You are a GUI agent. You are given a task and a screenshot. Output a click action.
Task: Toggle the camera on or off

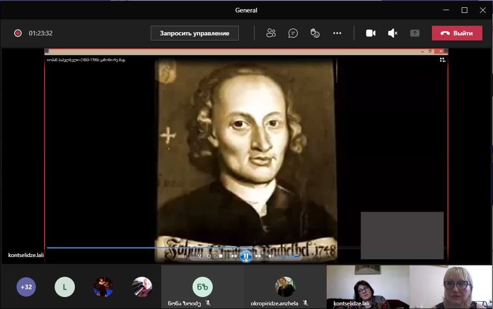click(x=371, y=33)
